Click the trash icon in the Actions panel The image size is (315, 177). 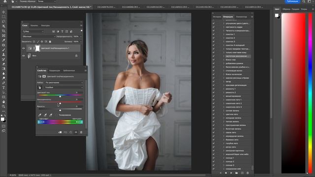coord(248,173)
